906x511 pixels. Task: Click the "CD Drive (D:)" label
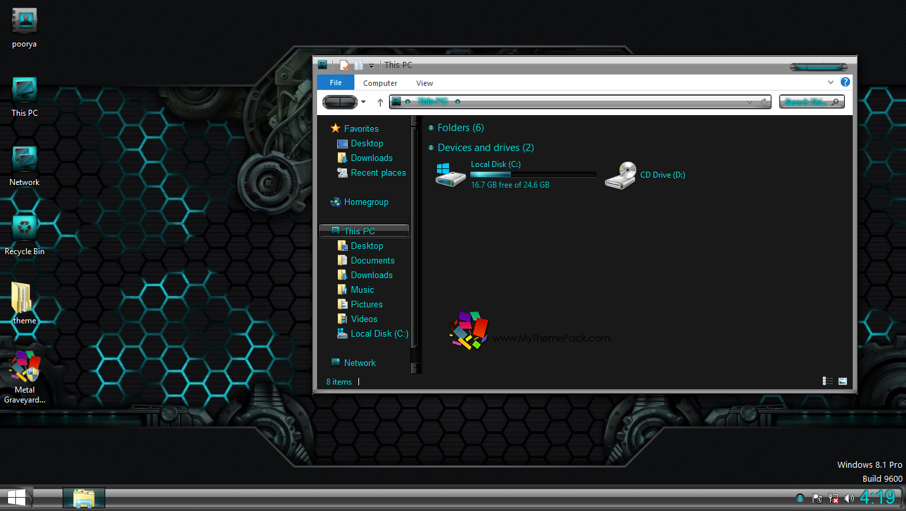tap(663, 175)
